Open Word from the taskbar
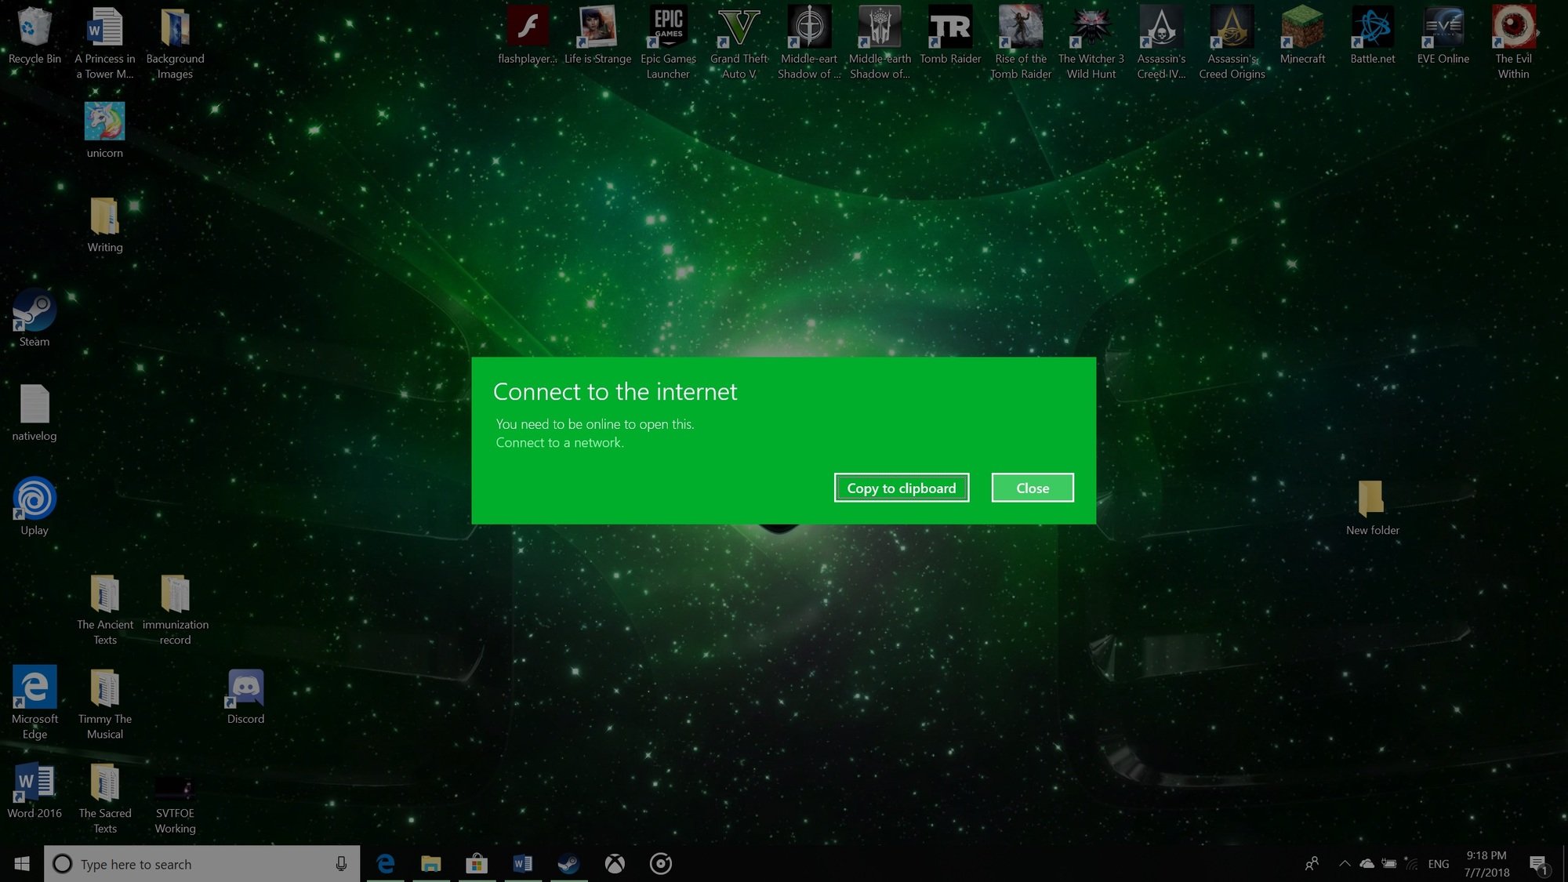The height and width of the screenshot is (882, 1568). coord(522,863)
